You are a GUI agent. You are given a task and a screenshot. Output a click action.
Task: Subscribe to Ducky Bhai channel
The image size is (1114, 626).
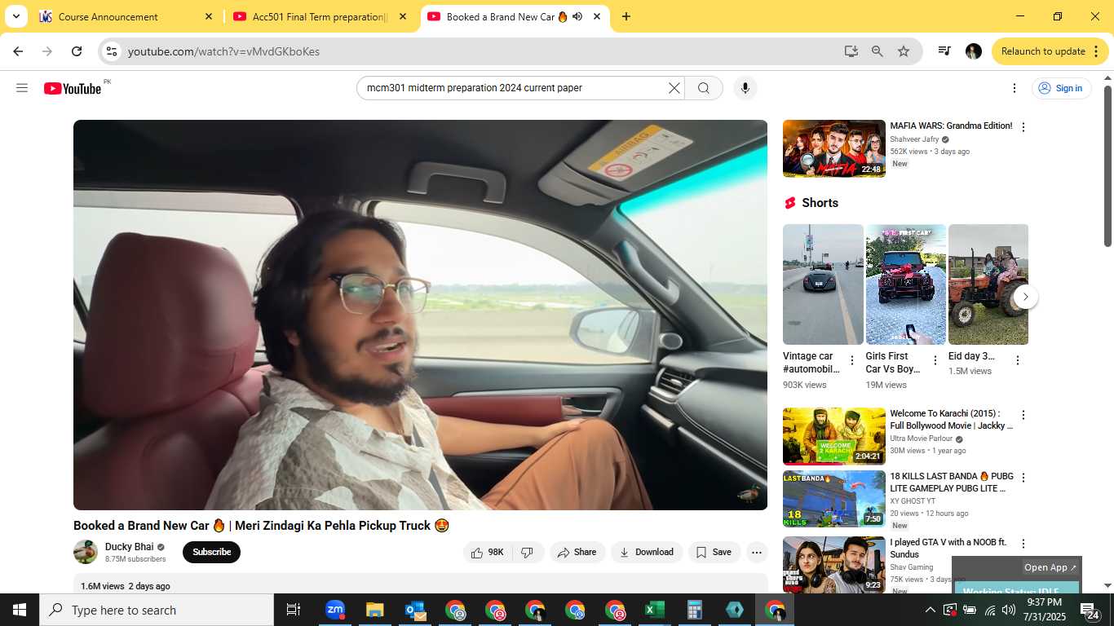211,552
